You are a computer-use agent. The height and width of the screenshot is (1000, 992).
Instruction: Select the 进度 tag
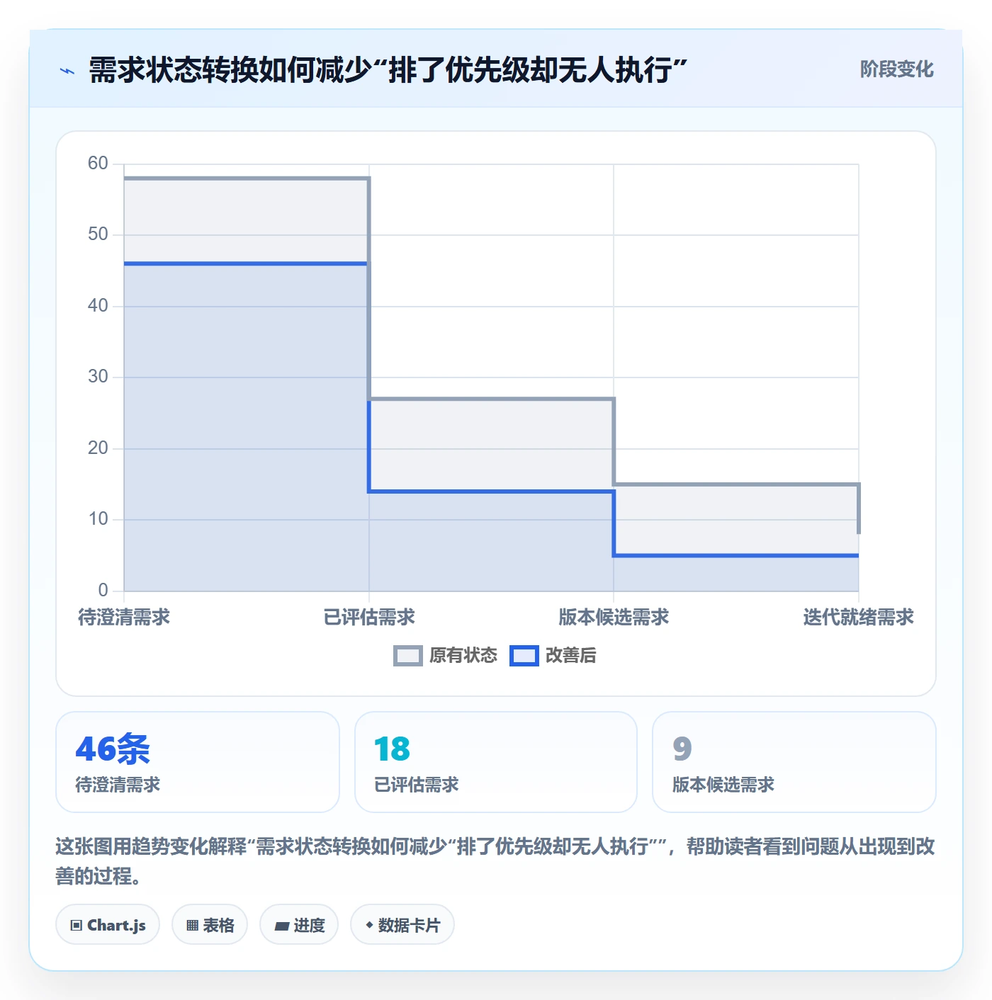[299, 925]
